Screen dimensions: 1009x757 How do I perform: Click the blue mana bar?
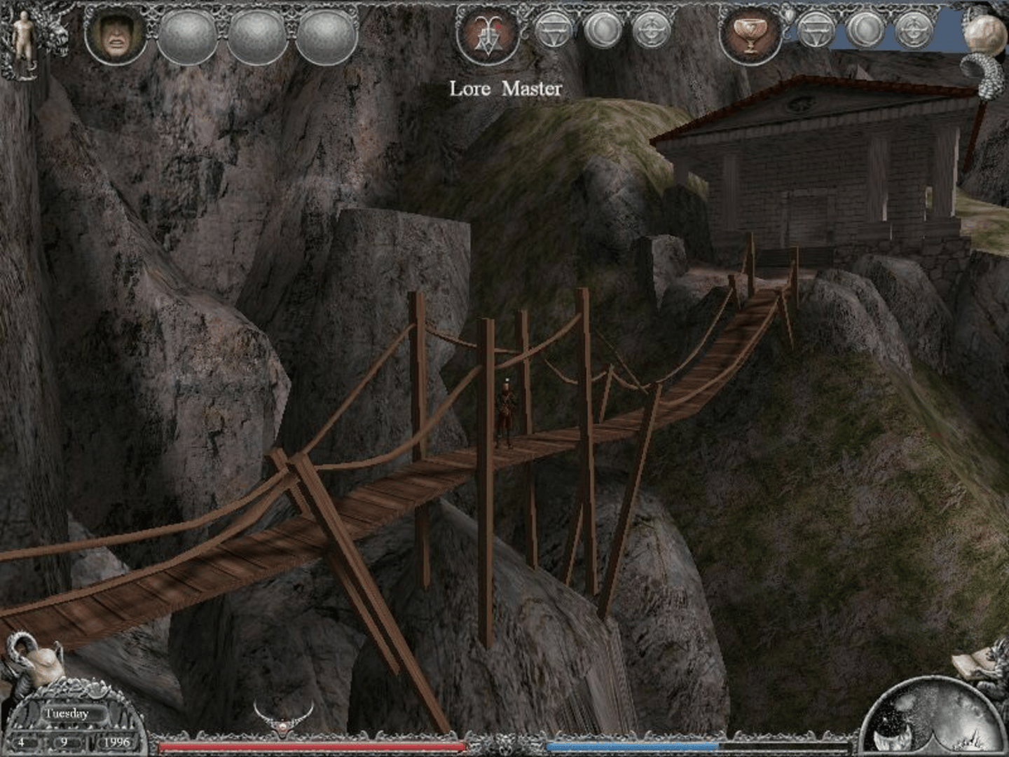tap(632, 747)
